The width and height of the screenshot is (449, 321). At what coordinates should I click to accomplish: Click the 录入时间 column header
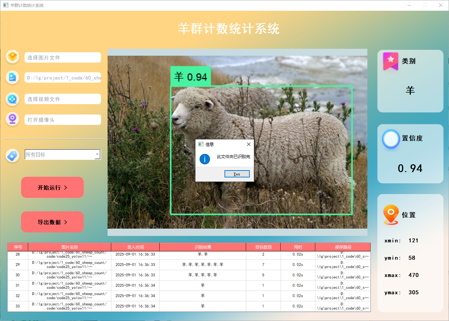coord(136,247)
